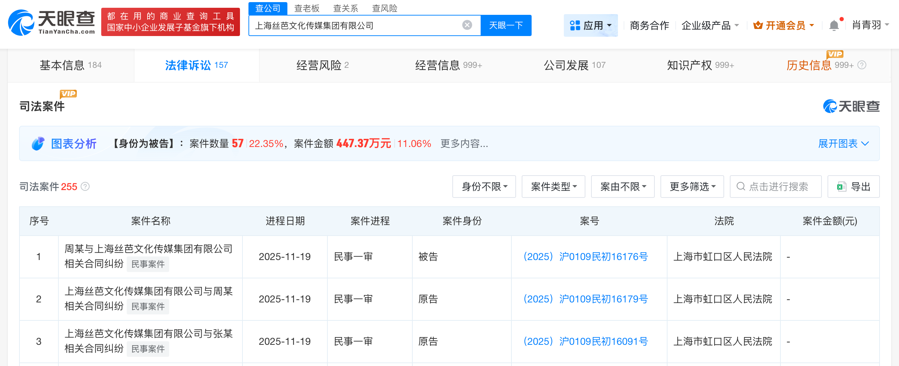Click the VIP badge above 司法案件

(68, 93)
